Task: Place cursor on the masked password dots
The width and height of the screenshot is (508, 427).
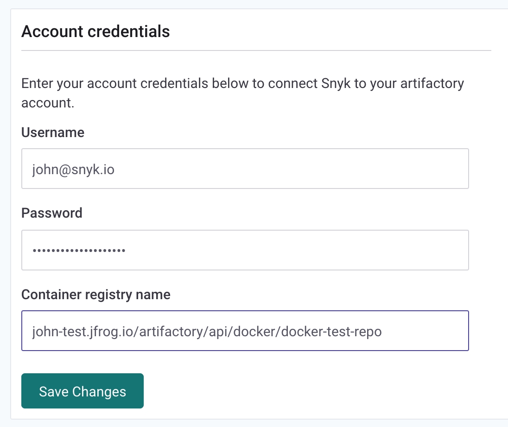Action: pos(79,251)
